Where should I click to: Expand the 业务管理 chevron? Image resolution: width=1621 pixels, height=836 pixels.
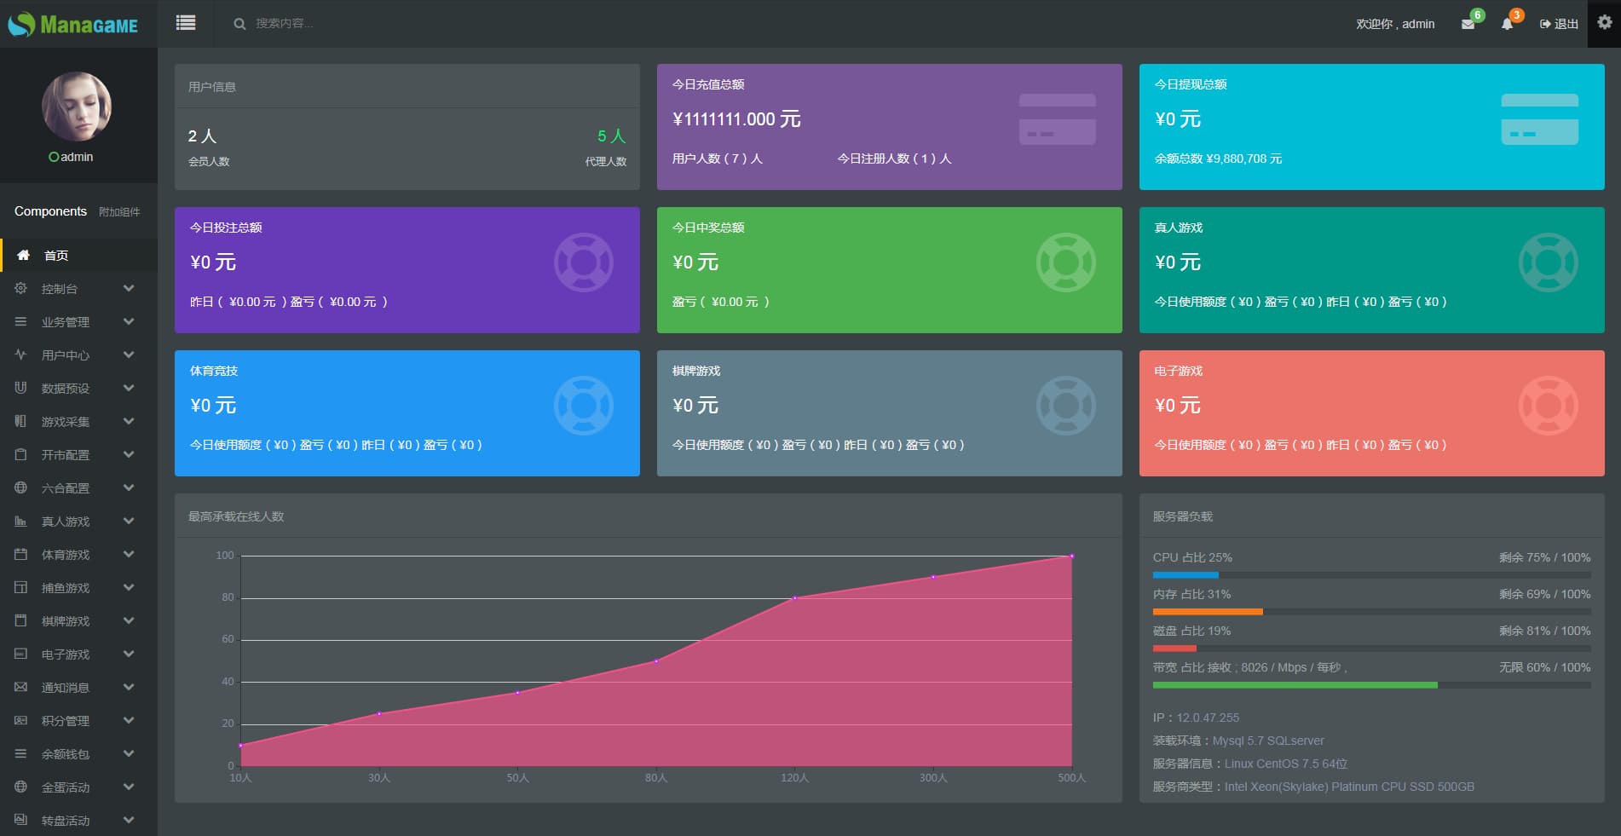point(129,322)
